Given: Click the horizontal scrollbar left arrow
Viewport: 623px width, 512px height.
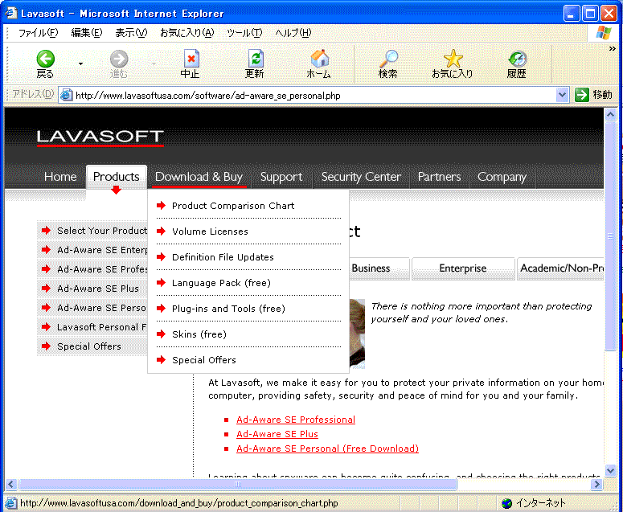Looking at the screenshot, I should click(10, 484).
